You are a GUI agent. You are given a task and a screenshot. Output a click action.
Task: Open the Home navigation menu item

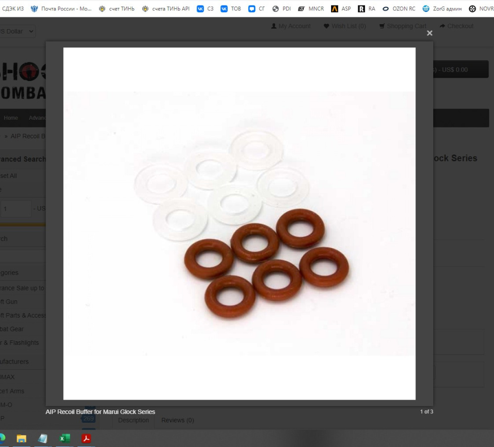pyautogui.click(x=11, y=118)
